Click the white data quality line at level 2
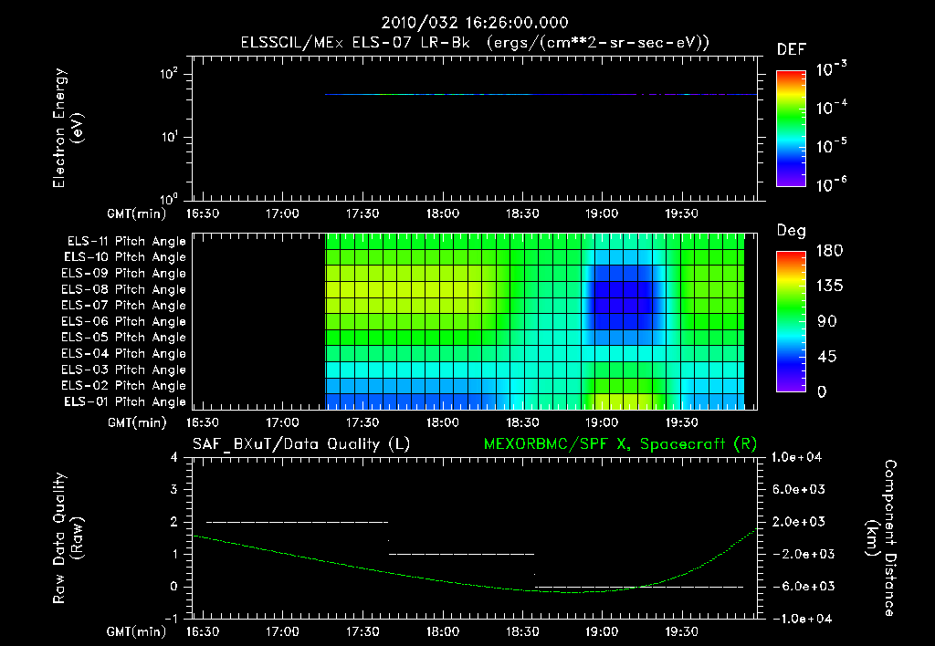935x646 pixels. 297,522
